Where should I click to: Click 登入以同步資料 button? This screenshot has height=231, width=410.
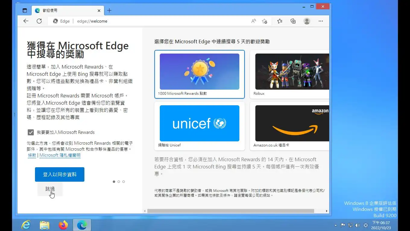tap(60, 174)
